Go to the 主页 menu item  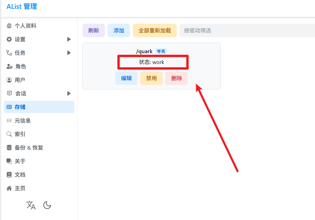[x=39, y=188]
